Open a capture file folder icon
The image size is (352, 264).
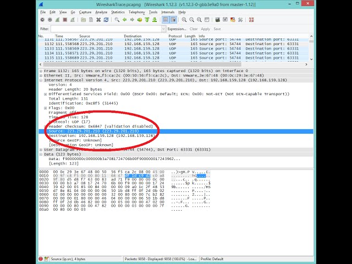(x=83, y=20)
